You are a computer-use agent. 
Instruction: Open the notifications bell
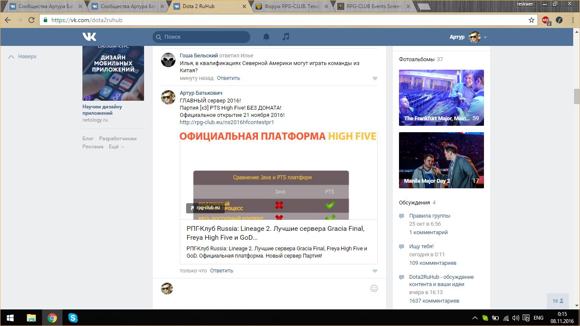tap(266, 37)
